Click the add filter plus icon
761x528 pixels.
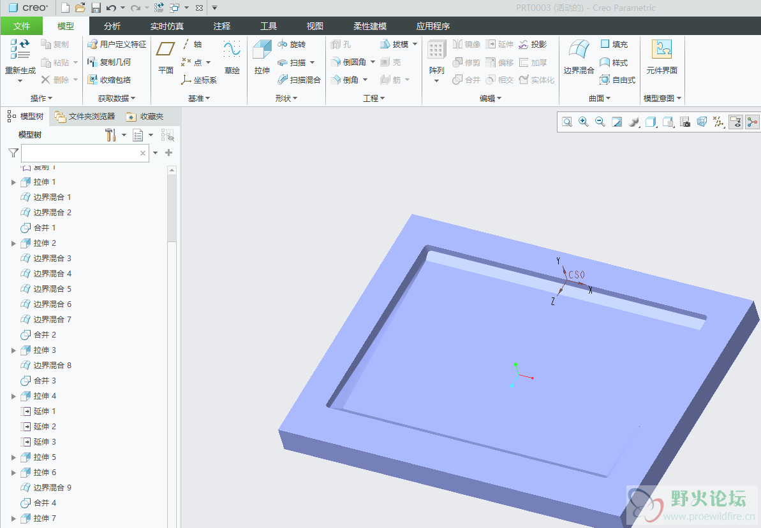pyautogui.click(x=169, y=153)
